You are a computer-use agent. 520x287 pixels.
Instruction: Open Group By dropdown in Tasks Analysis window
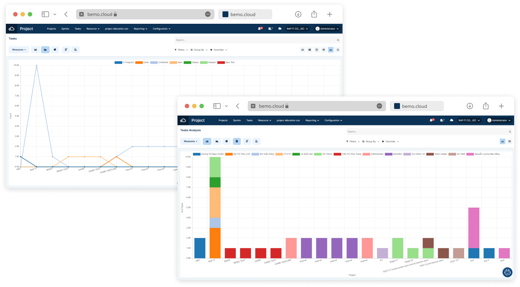[x=371, y=141]
